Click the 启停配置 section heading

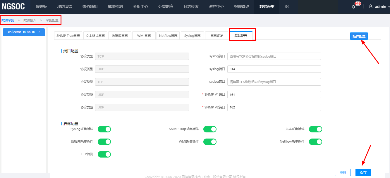[71, 124]
